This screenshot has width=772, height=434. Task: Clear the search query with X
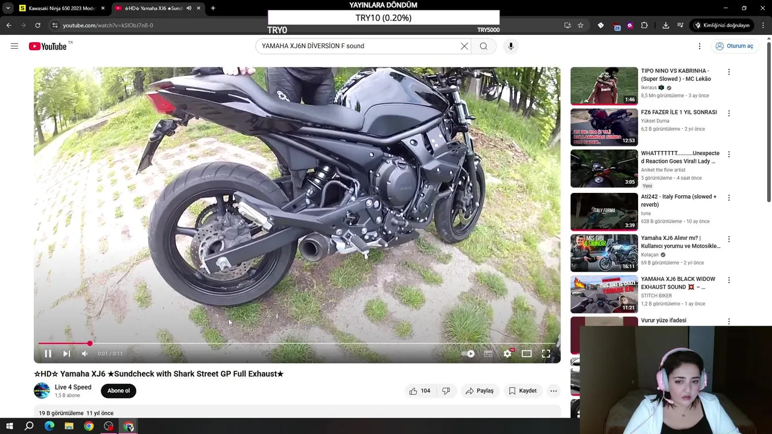(x=464, y=46)
